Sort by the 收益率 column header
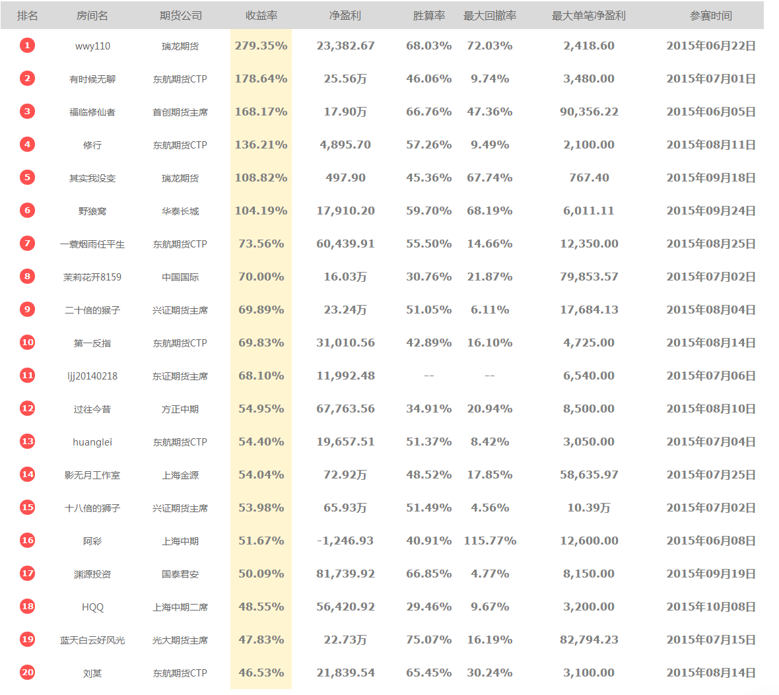Screen dimensions: 779x695 click(261, 15)
